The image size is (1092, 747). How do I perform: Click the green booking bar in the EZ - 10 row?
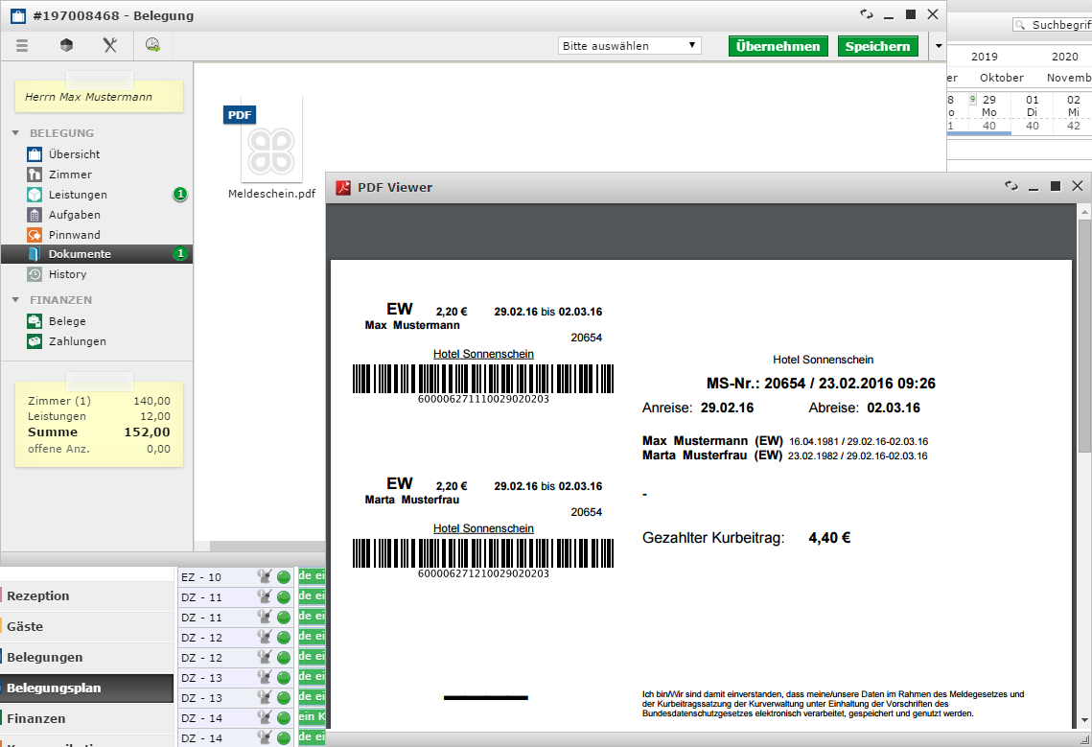[312, 576]
